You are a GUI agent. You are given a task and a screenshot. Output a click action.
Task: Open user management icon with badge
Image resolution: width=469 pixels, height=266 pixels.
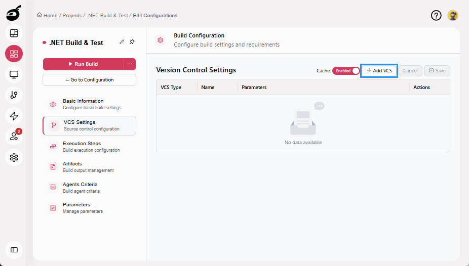(x=14, y=137)
